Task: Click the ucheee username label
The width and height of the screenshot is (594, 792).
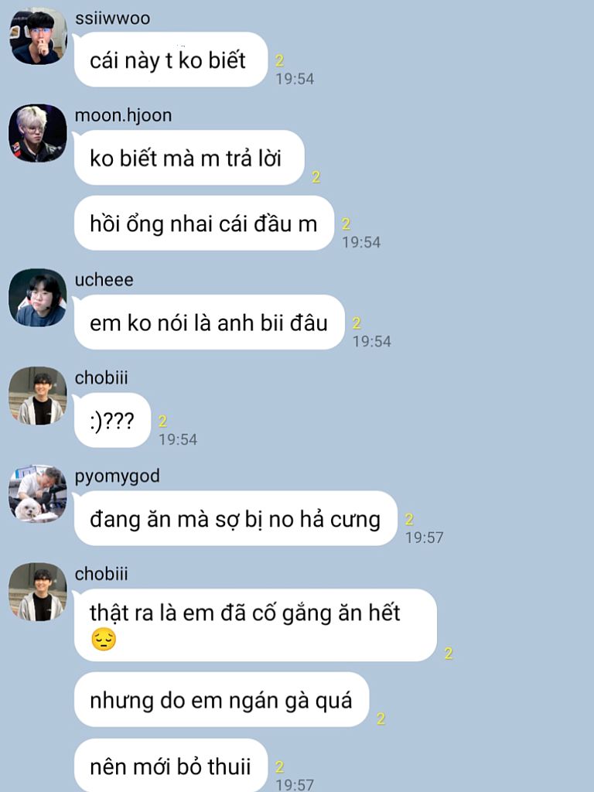Action: click(104, 280)
